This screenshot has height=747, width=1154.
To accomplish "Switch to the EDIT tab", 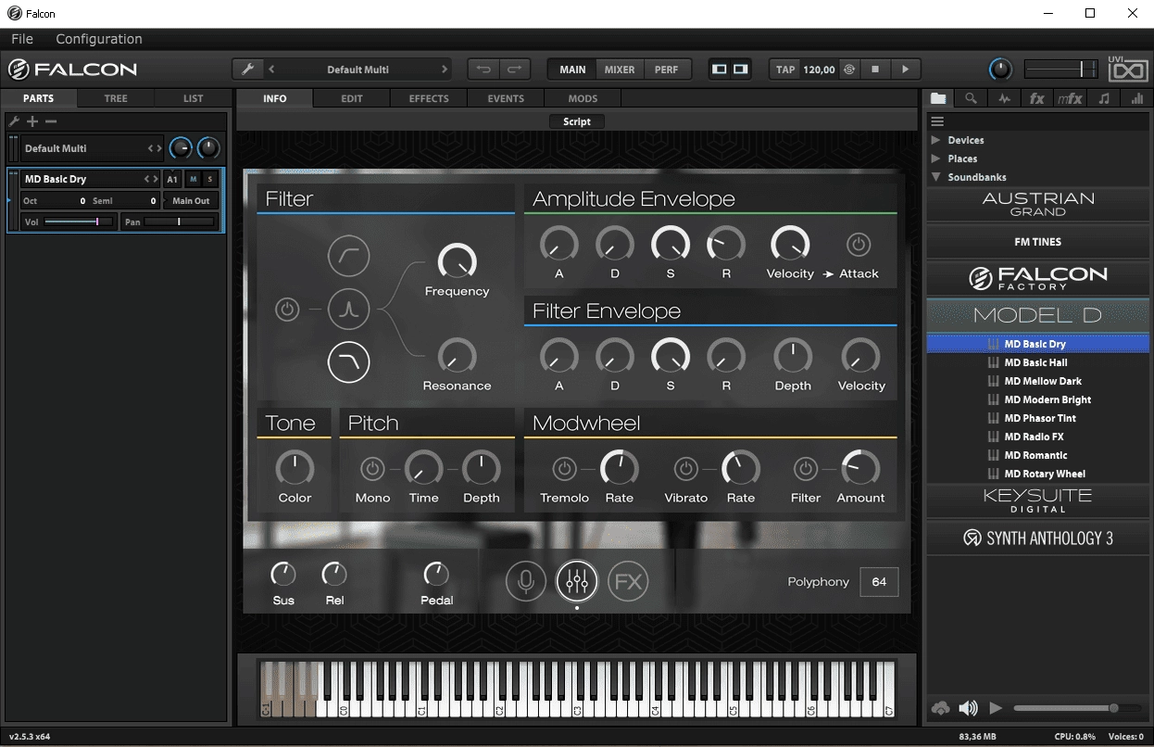I will 352,98.
